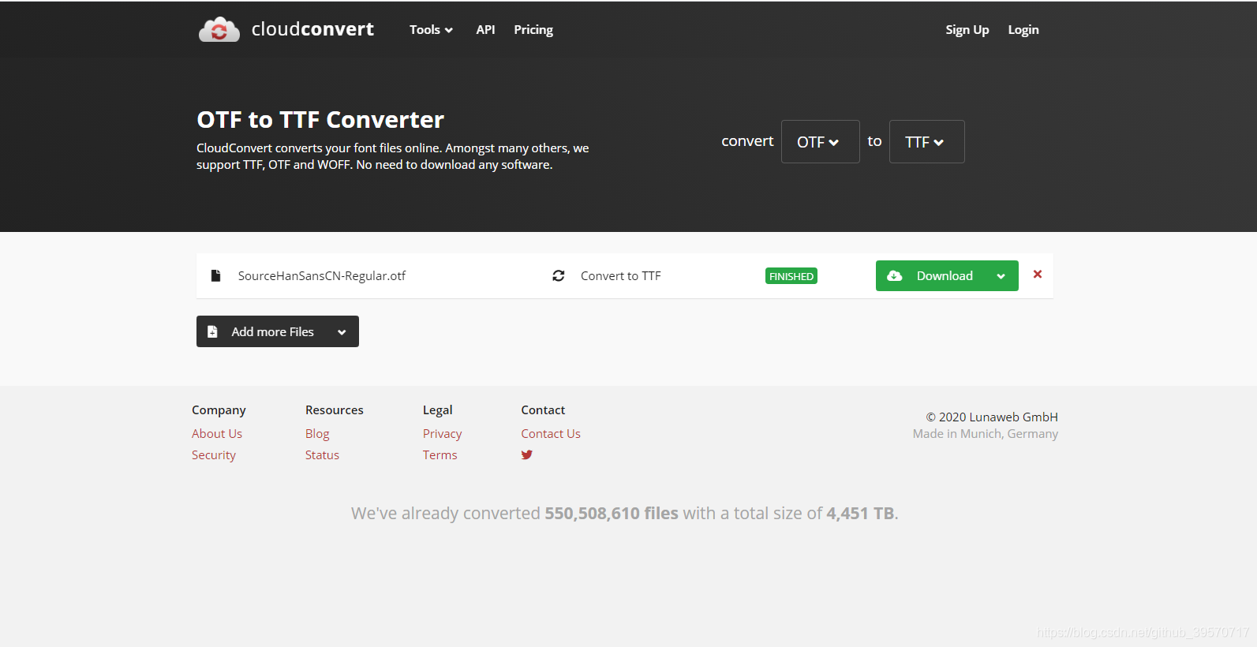
Task: Click the CloudConvert cloud logo icon
Action: click(219, 30)
